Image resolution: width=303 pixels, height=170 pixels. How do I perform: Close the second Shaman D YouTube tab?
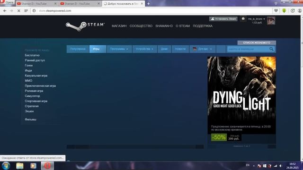(x=98, y=4)
